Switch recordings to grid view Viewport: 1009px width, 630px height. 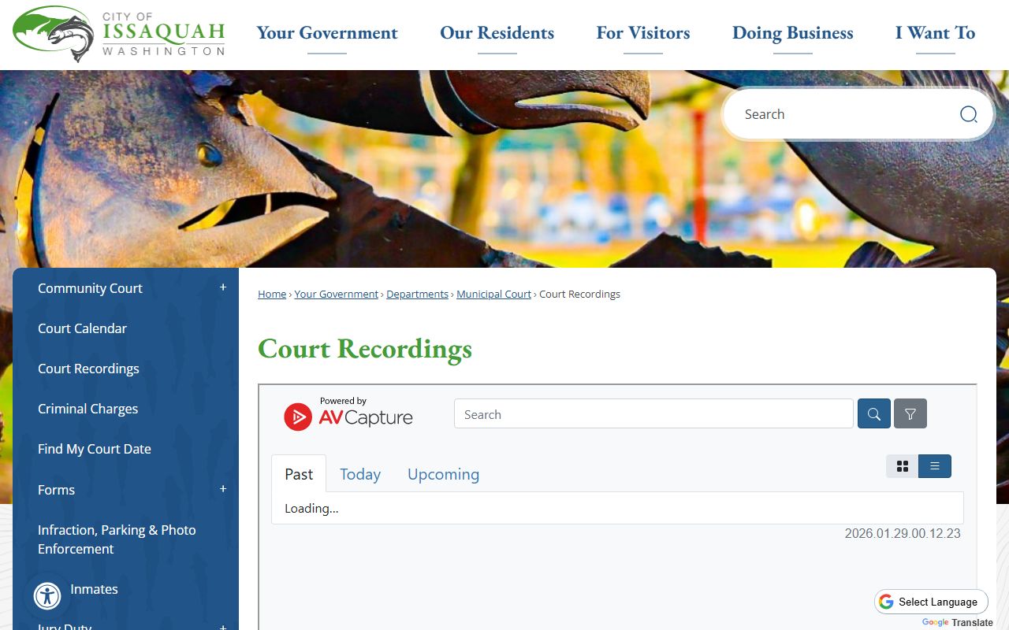click(x=903, y=466)
